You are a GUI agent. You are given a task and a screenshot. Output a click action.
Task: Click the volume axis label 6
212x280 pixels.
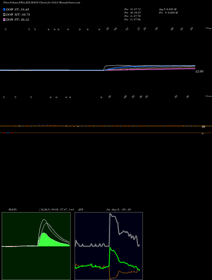pos(203,133)
